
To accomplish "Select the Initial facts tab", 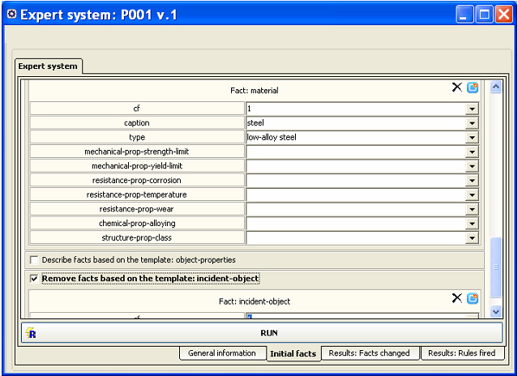I will point(293,353).
